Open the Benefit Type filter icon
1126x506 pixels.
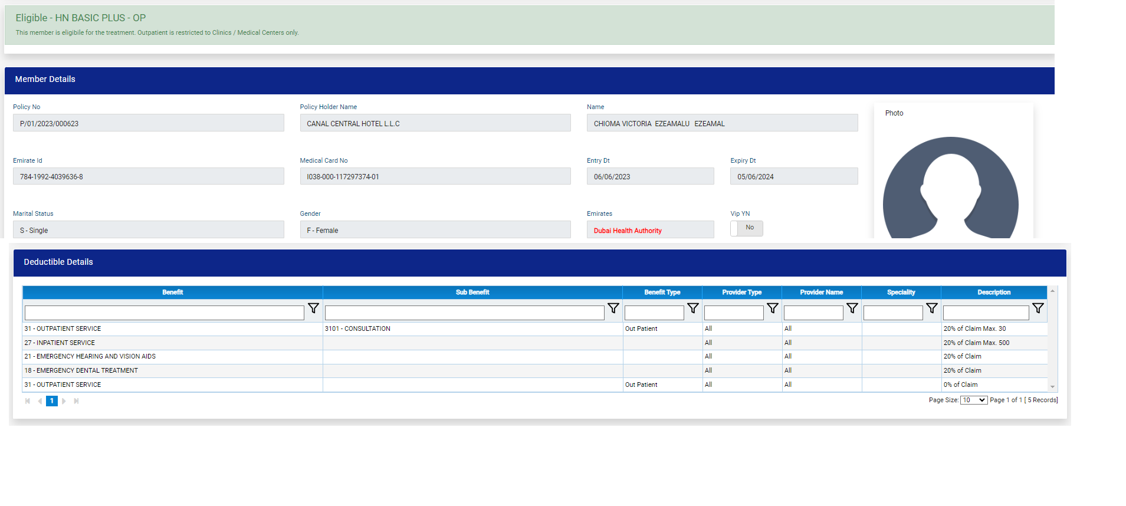pos(692,308)
